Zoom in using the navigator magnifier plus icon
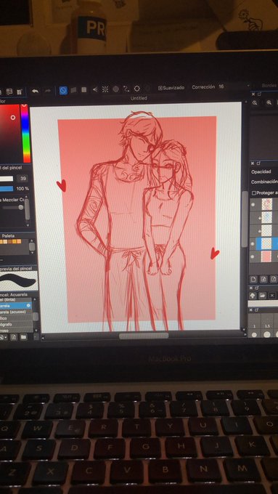The width and height of the screenshot is (278, 494). [254, 102]
